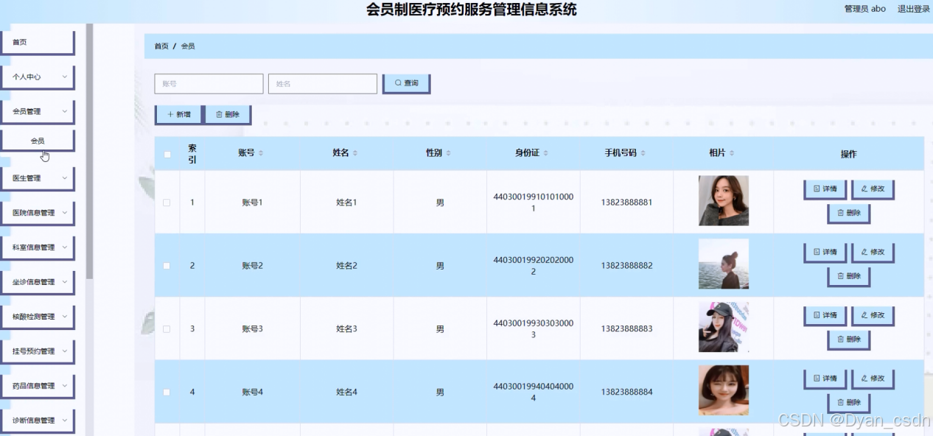The image size is (933, 436).
Task: Open 详情 for the 账号1 row
Action: [x=825, y=189]
